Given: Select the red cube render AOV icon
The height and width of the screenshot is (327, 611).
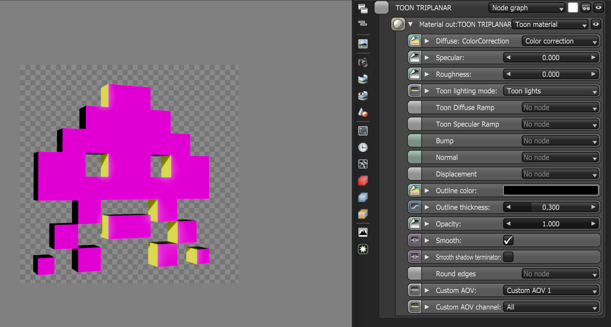Looking at the screenshot, I should (x=363, y=181).
